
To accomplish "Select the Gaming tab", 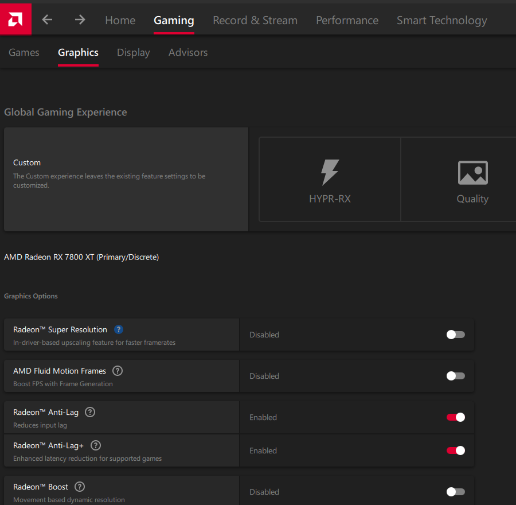I will [x=174, y=21].
